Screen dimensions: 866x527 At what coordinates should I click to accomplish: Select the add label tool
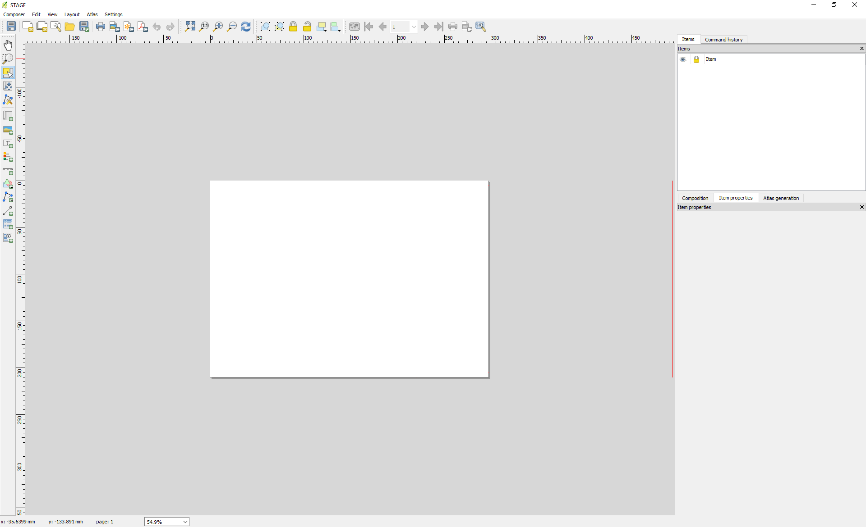coord(9,143)
